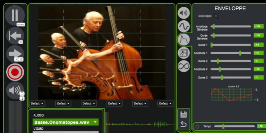The height and width of the screenshot is (133, 266).
Task: Click the Duree 1 value field
Action: click(258, 45)
